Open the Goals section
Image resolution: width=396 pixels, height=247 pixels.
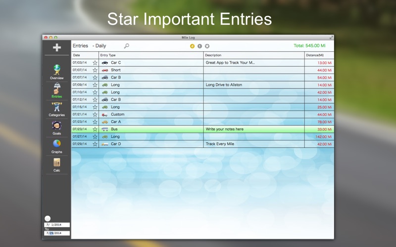(57, 128)
